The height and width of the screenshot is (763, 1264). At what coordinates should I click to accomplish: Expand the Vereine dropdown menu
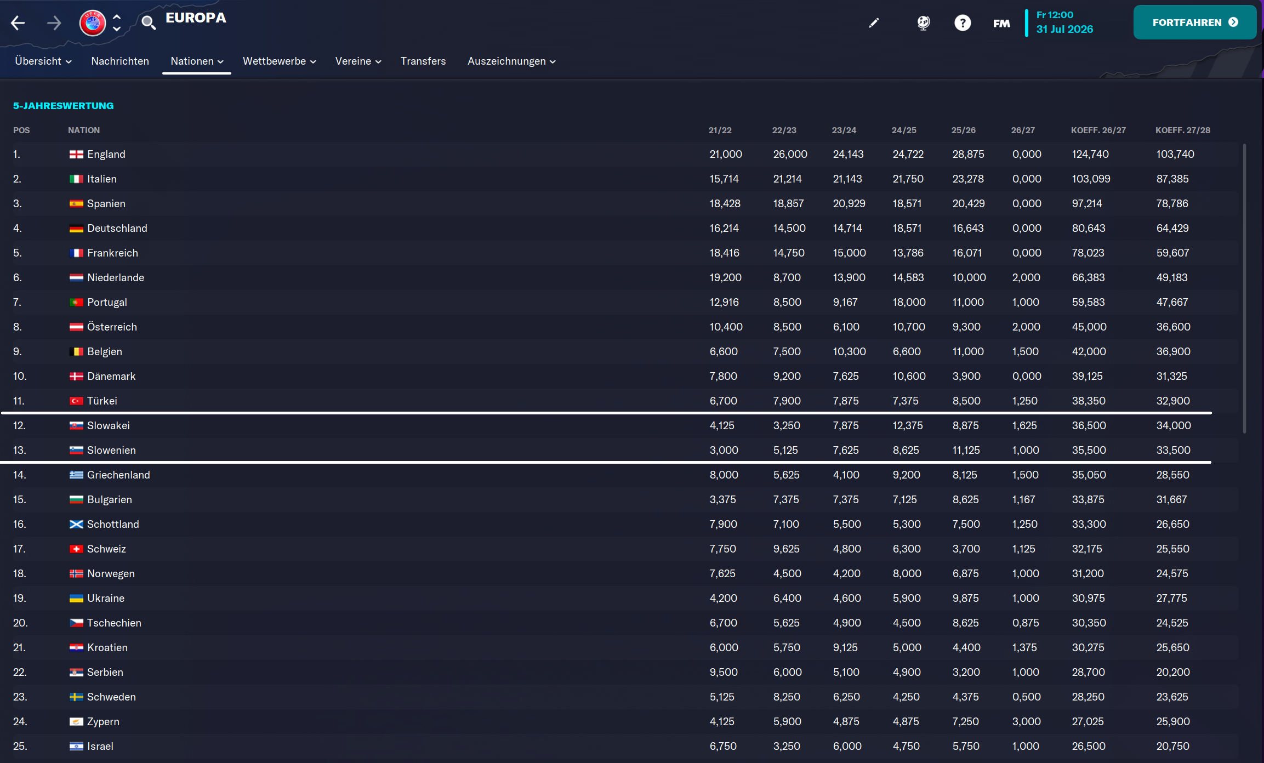click(358, 61)
